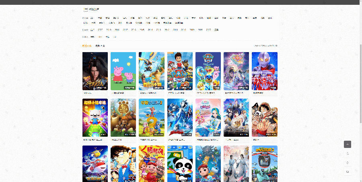Open the Peppa Pig poster
Viewport: 362px width, 182px height.
pos(123,71)
